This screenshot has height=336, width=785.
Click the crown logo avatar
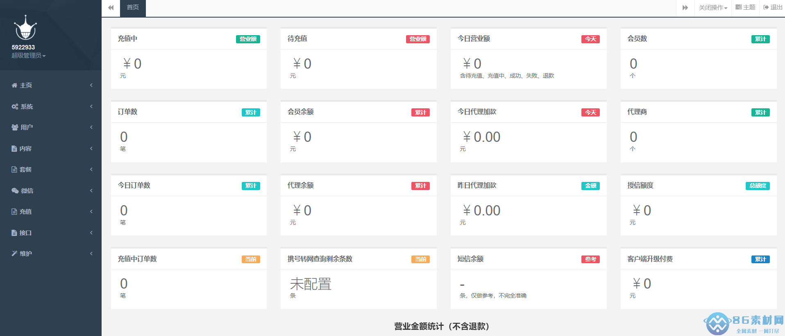click(25, 28)
